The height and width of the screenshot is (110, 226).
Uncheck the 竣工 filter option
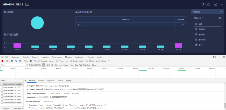coord(196,45)
